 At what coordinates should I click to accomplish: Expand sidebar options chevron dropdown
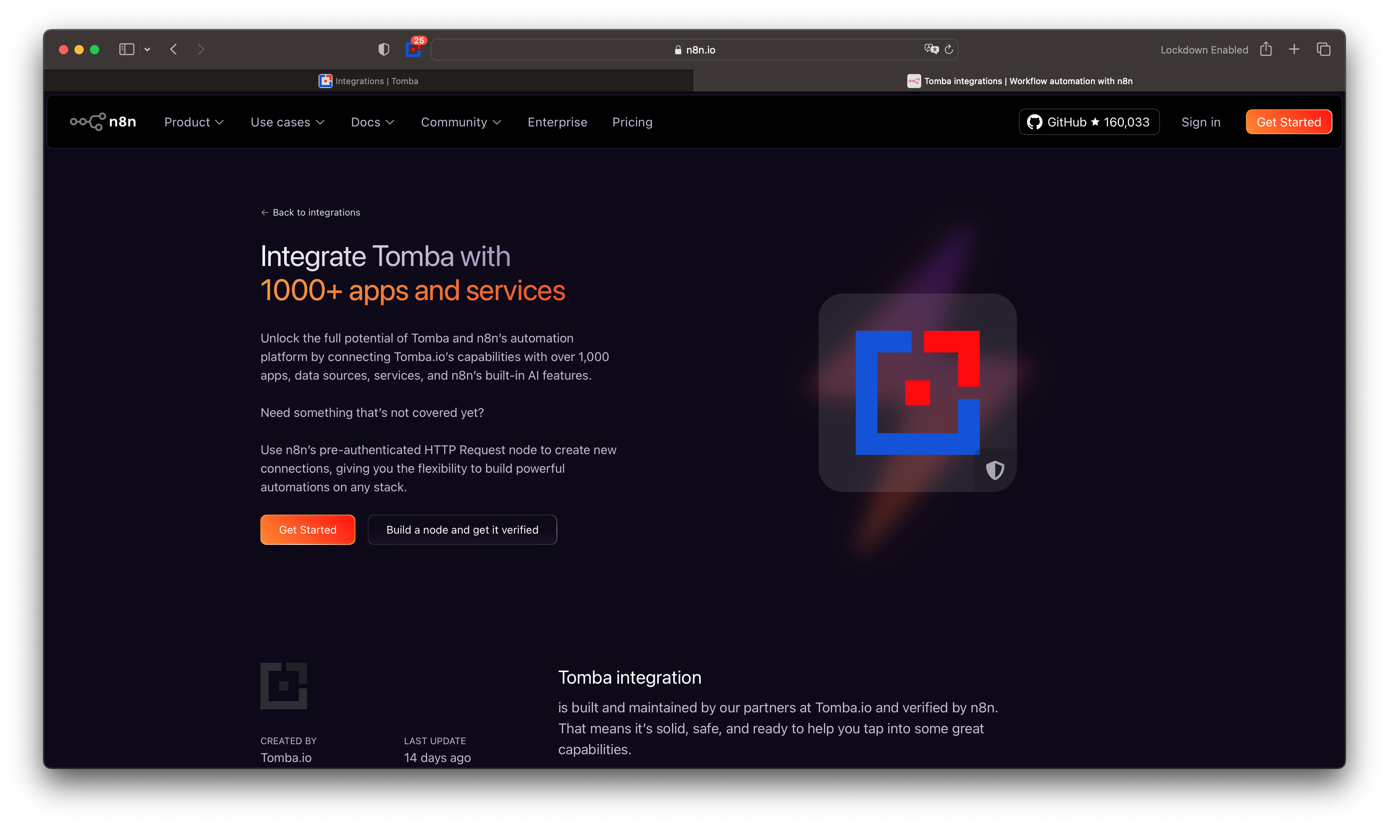[x=147, y=50]
